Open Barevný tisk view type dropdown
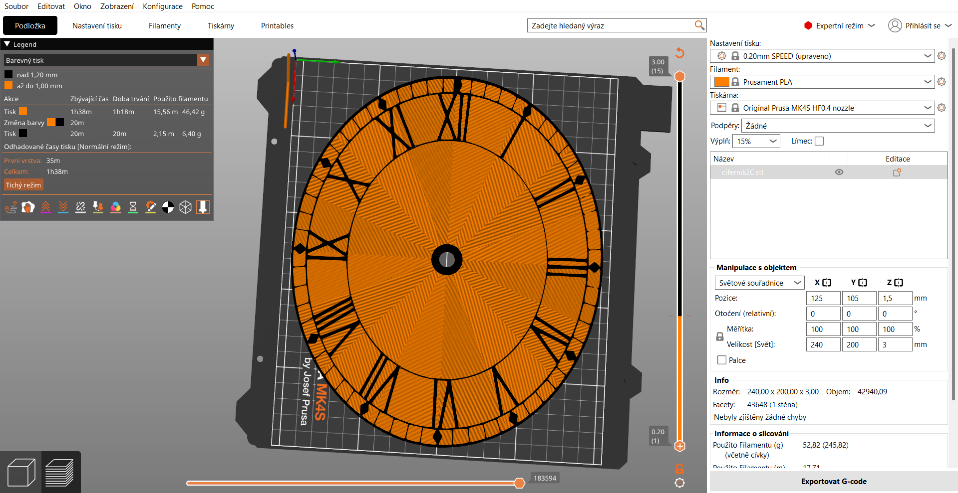Image resolution: width=958 pixels, height=493 pixels. pyautogui.click(x=107, y=60)
